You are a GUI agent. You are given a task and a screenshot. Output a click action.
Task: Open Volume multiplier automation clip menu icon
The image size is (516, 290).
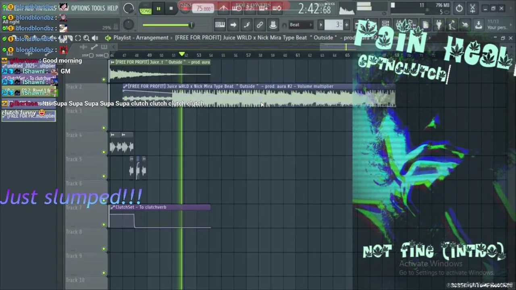tap(125, 86)
